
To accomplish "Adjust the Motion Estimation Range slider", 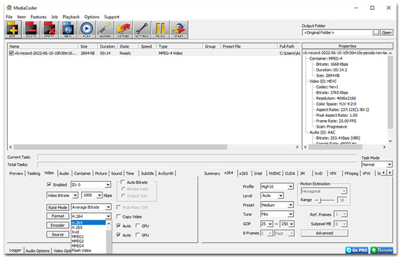I will pyautogui.click(x=319, y=200).
